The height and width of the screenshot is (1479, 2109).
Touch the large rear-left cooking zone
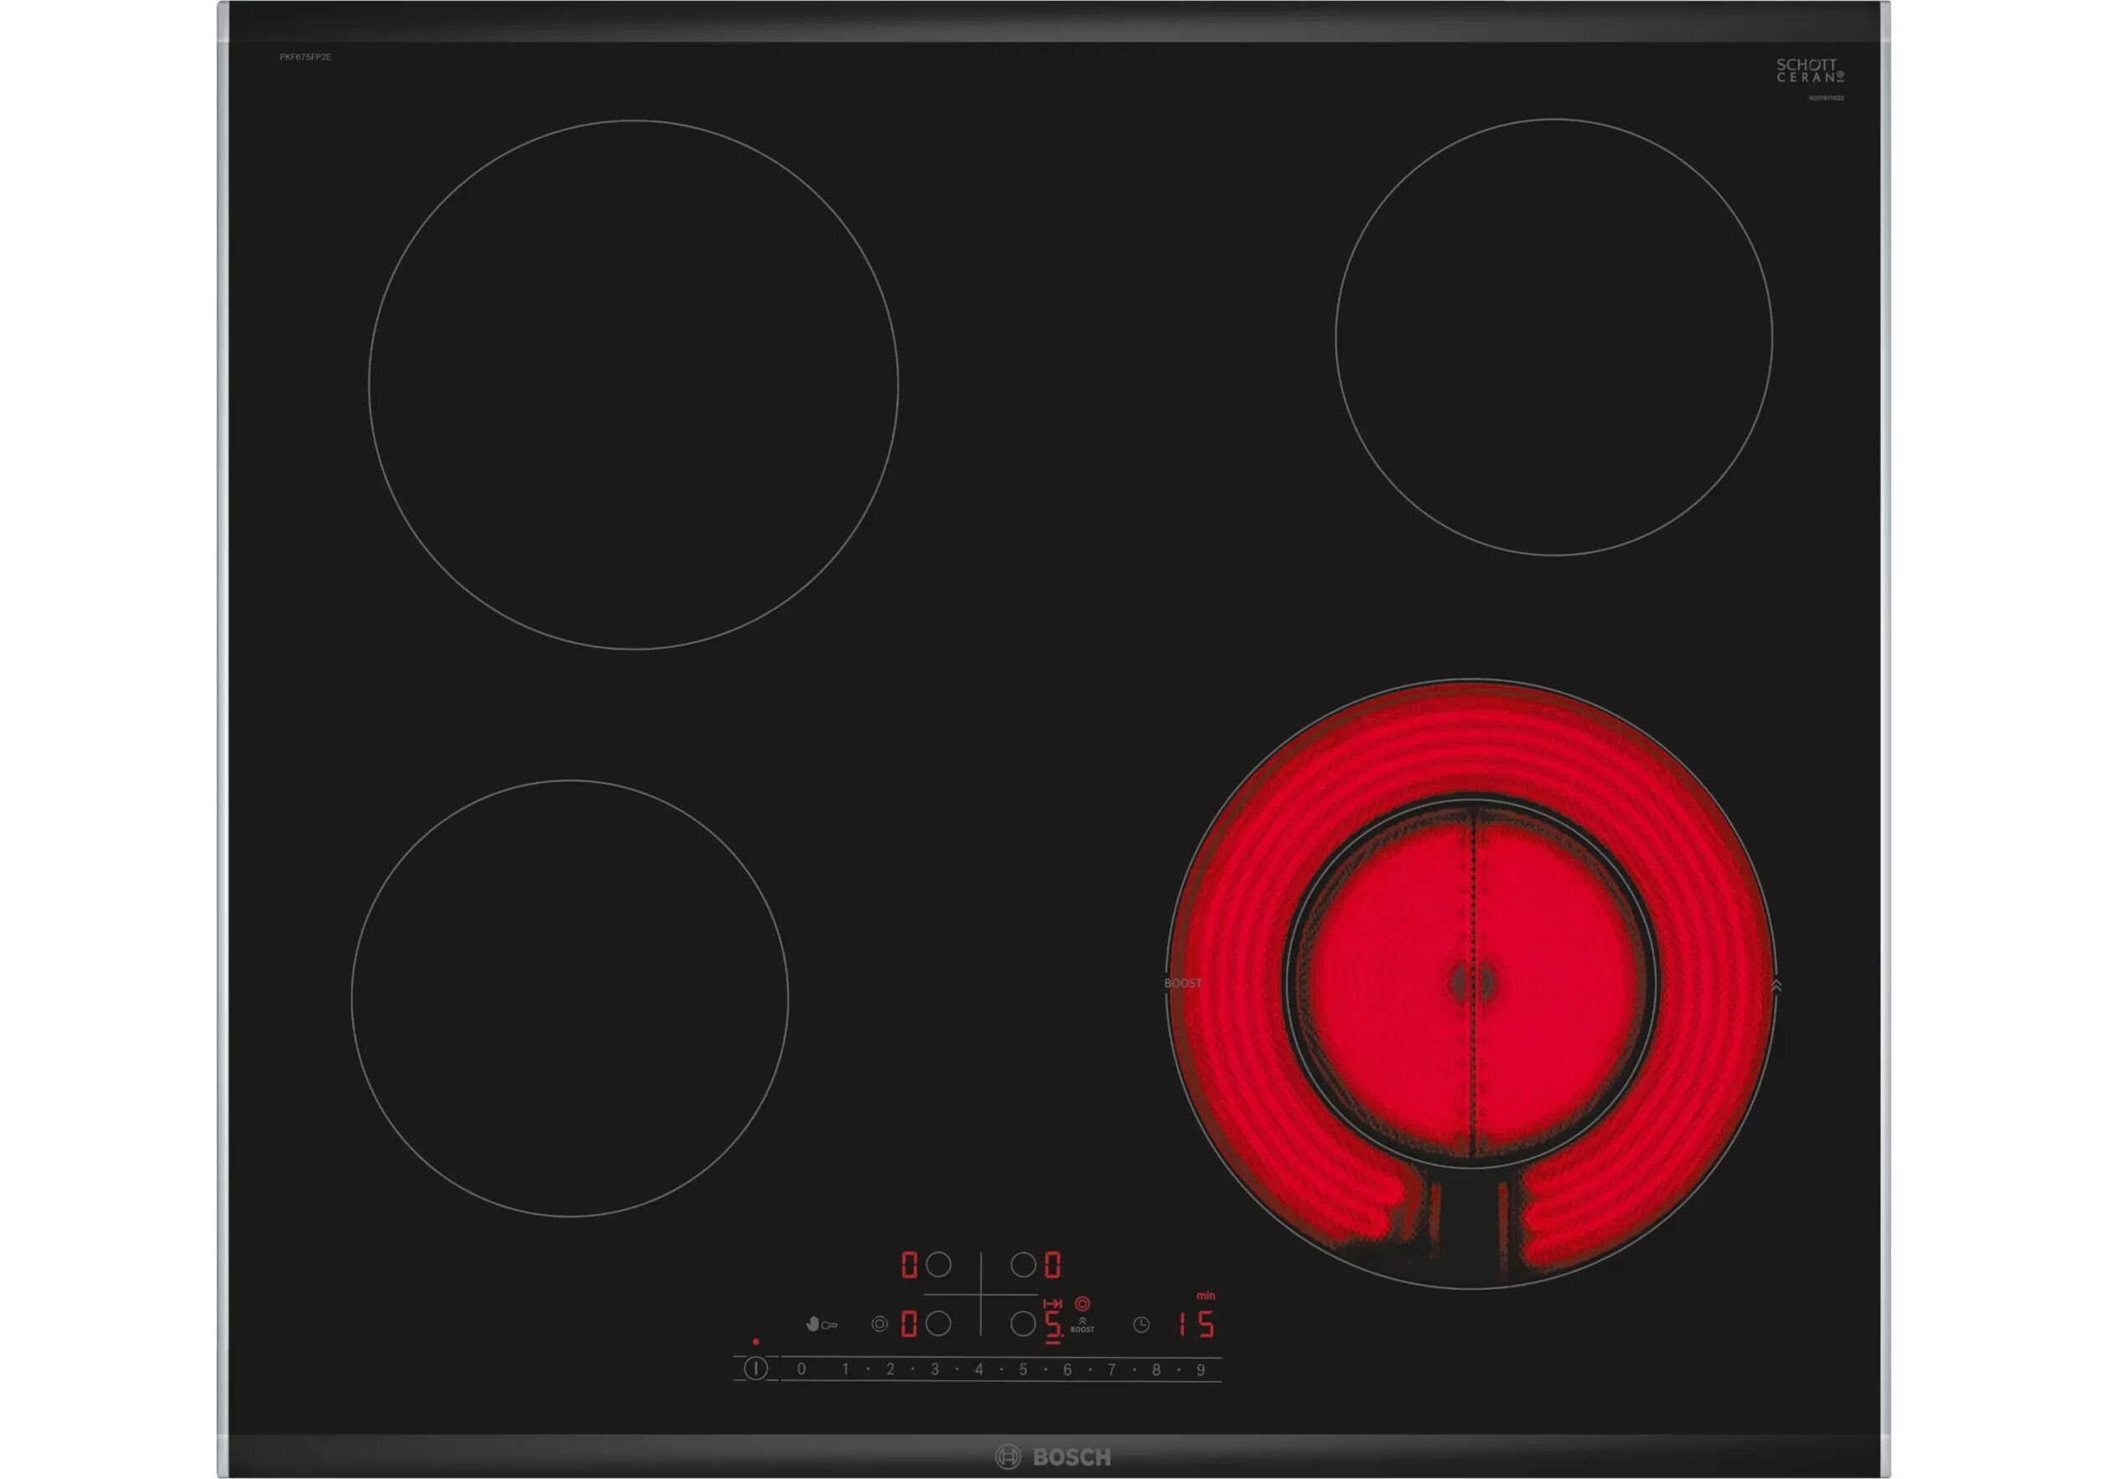tap(633, 384)
